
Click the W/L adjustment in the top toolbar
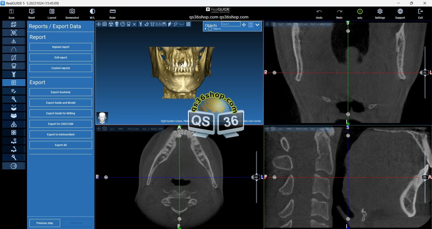(x=92, y=13)
